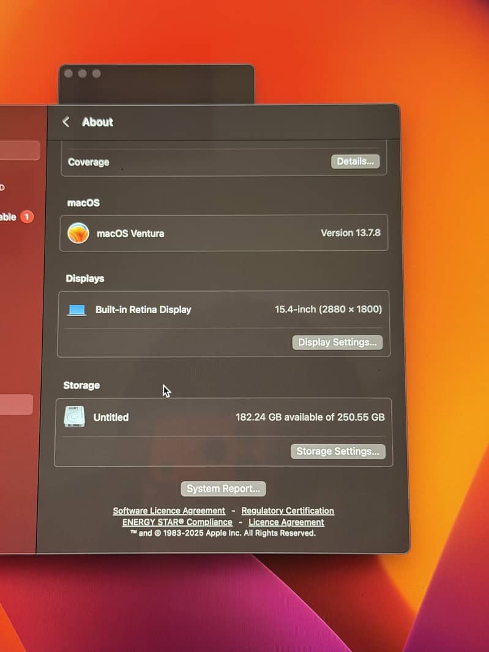This screenshot has height=652, width=489.
Task: Click the red notification badge in sidebar
Action: [x=27, y=217]
